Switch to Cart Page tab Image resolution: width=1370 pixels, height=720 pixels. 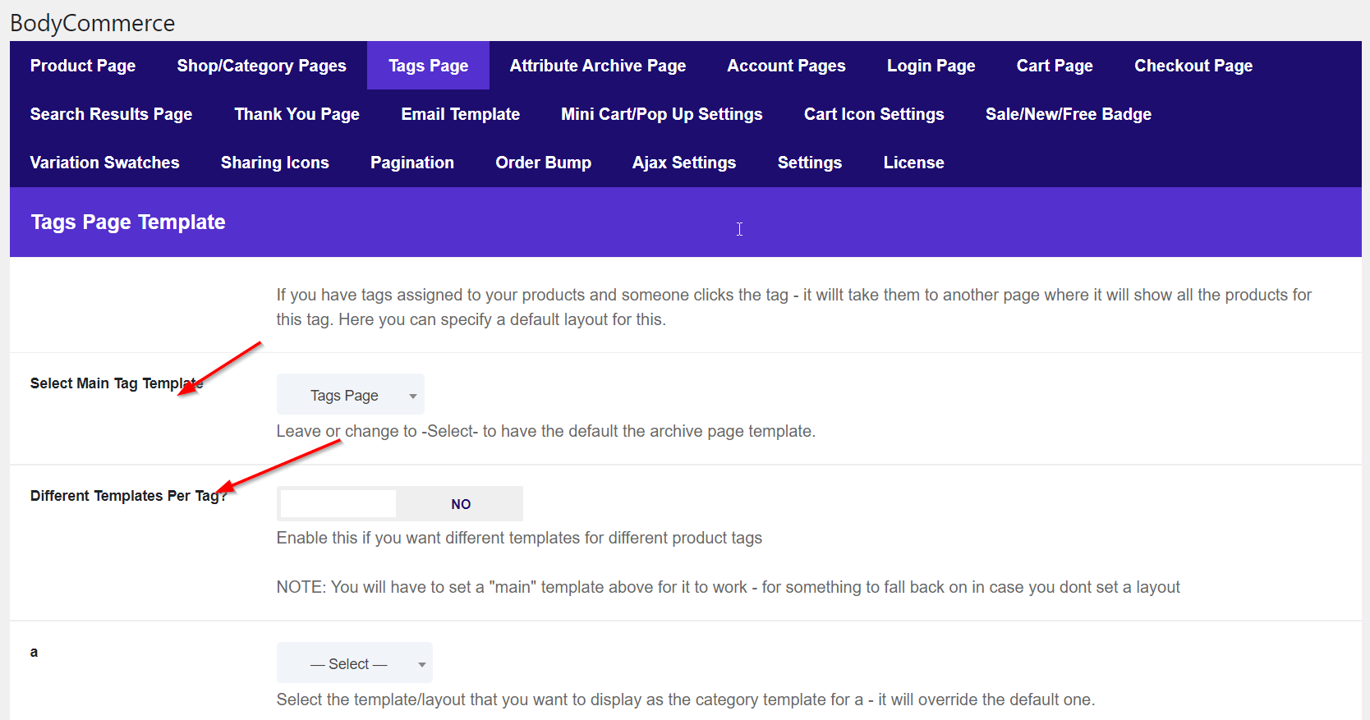[1055, 66]
